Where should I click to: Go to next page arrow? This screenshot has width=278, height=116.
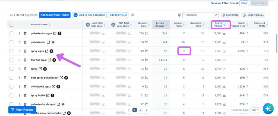point(147,110)
